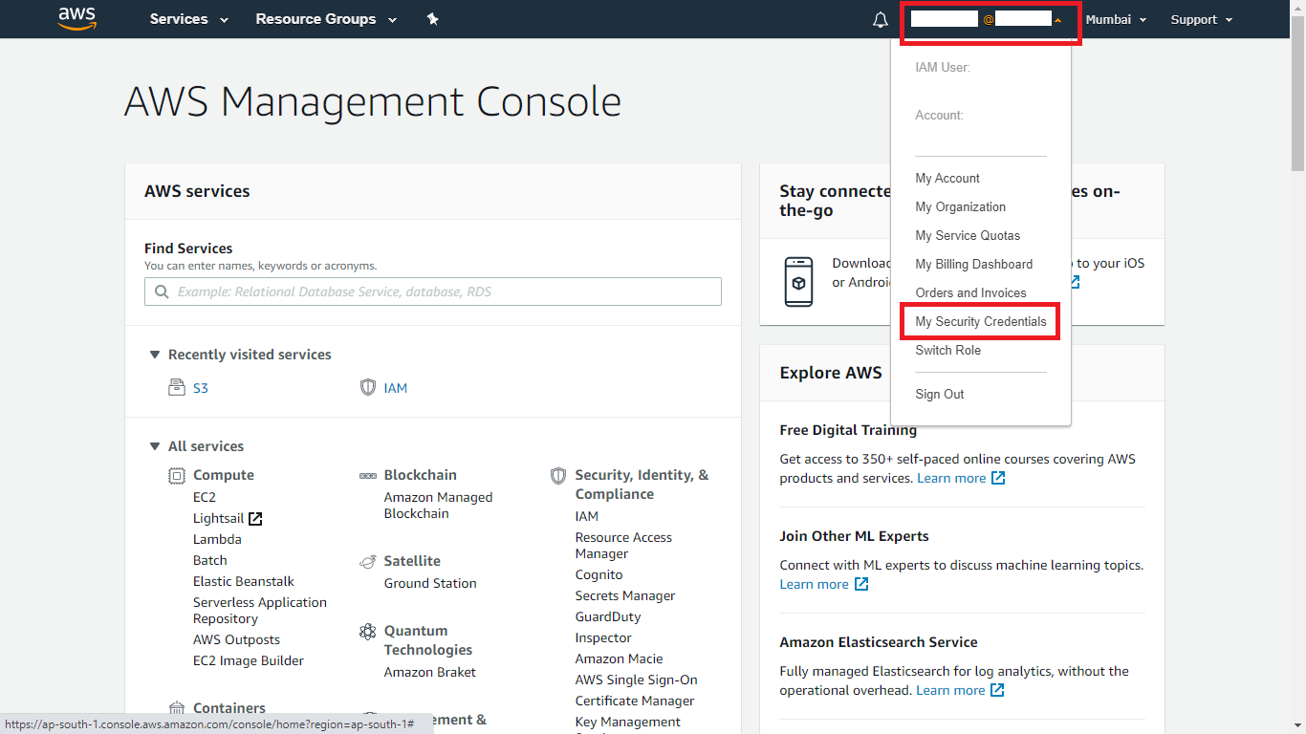Open Secrets Manager link
The image size is (1306, 734).
click(625, 595)
